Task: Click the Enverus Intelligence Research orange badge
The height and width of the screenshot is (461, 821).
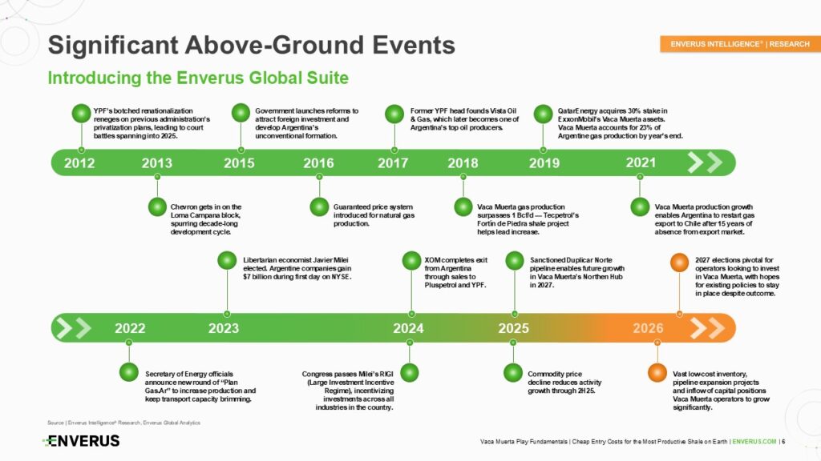Action: [x=740, y=44]
